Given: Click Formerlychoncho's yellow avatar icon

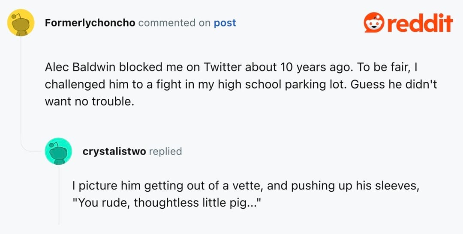Looking at the screenshot, I should click(x=21, y=23).
